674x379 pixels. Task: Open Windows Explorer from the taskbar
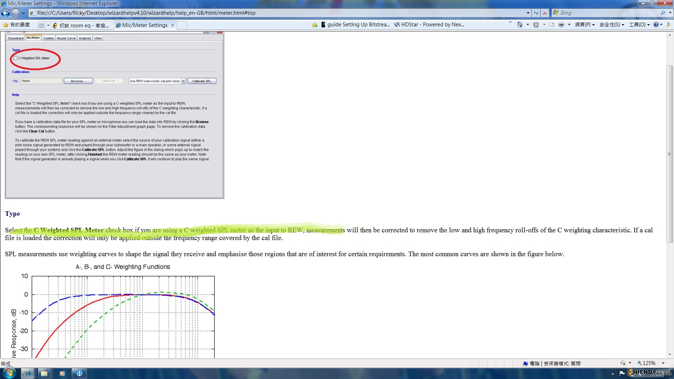point(44,373)
